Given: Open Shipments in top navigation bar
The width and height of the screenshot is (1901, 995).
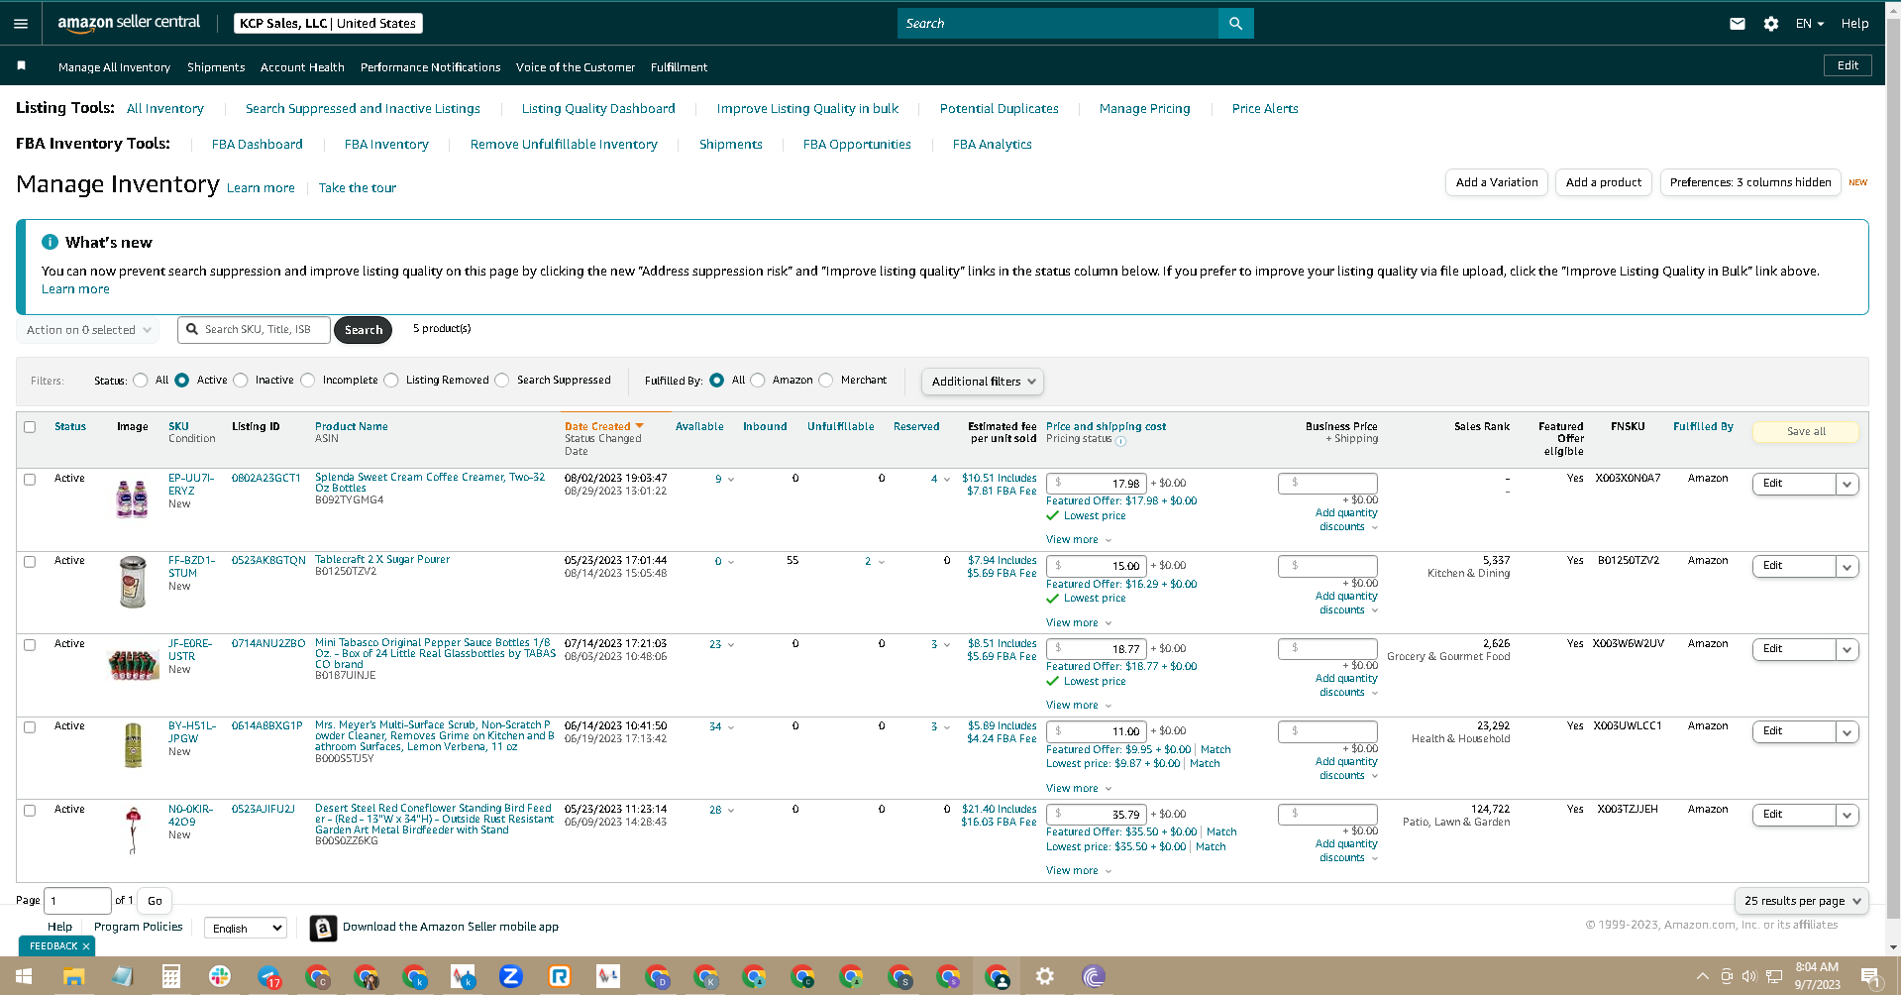Looking at the screenshot, I should (216, 67).
